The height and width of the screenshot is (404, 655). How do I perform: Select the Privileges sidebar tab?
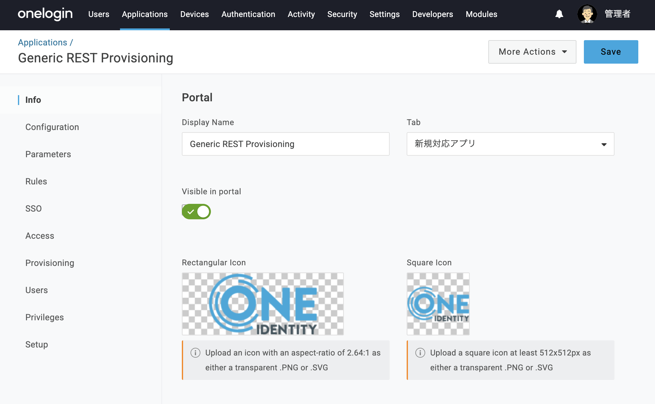[45, 317]
